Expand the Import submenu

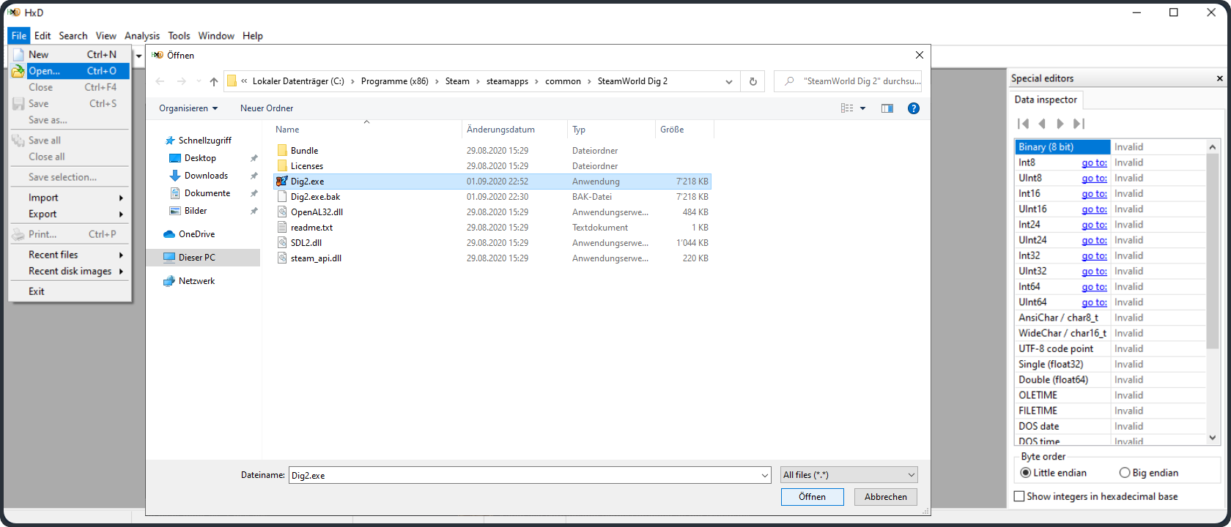click(x=70, y=198)
